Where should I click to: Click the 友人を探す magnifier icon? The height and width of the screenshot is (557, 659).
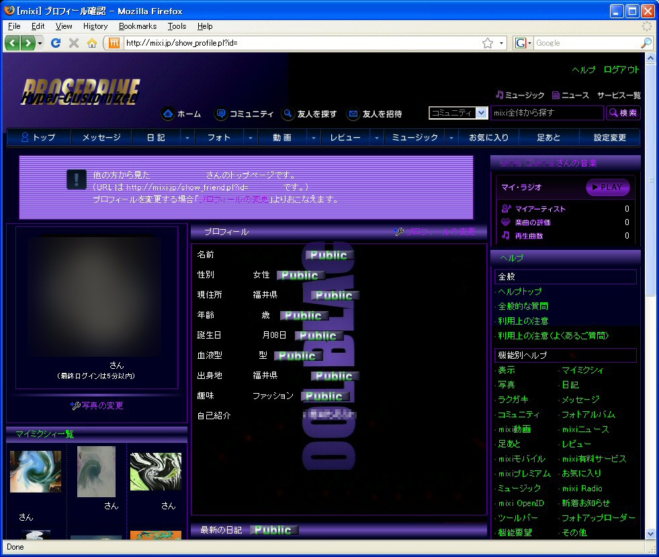click(x=288, y=114)
